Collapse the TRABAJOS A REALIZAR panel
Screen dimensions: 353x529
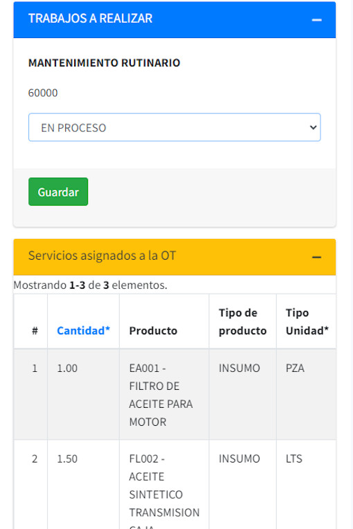(x=316, y=20)
